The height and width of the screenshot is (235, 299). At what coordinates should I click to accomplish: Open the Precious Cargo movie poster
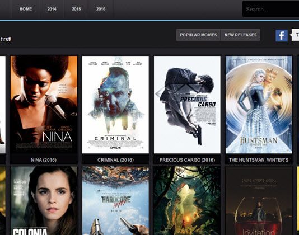coord(187,105)
